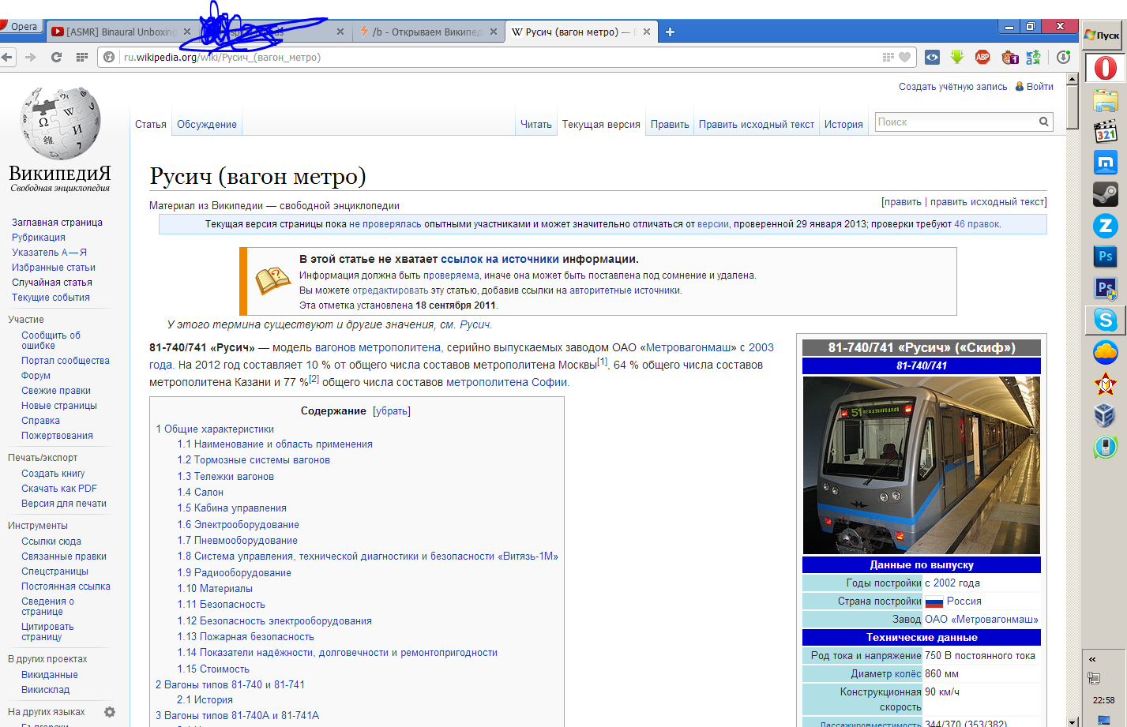Launch the Photoshop icon with shield overlay
The image size is (1127, 727).
(1105, 288)
